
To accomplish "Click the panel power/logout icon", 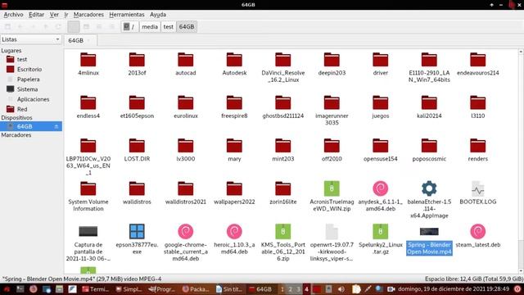I will (x=517, y=288).
